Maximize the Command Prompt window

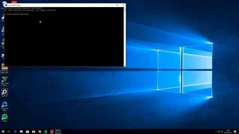click(117, 5)
